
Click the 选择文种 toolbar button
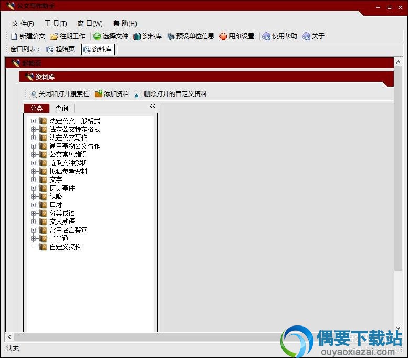click(111, 36)
